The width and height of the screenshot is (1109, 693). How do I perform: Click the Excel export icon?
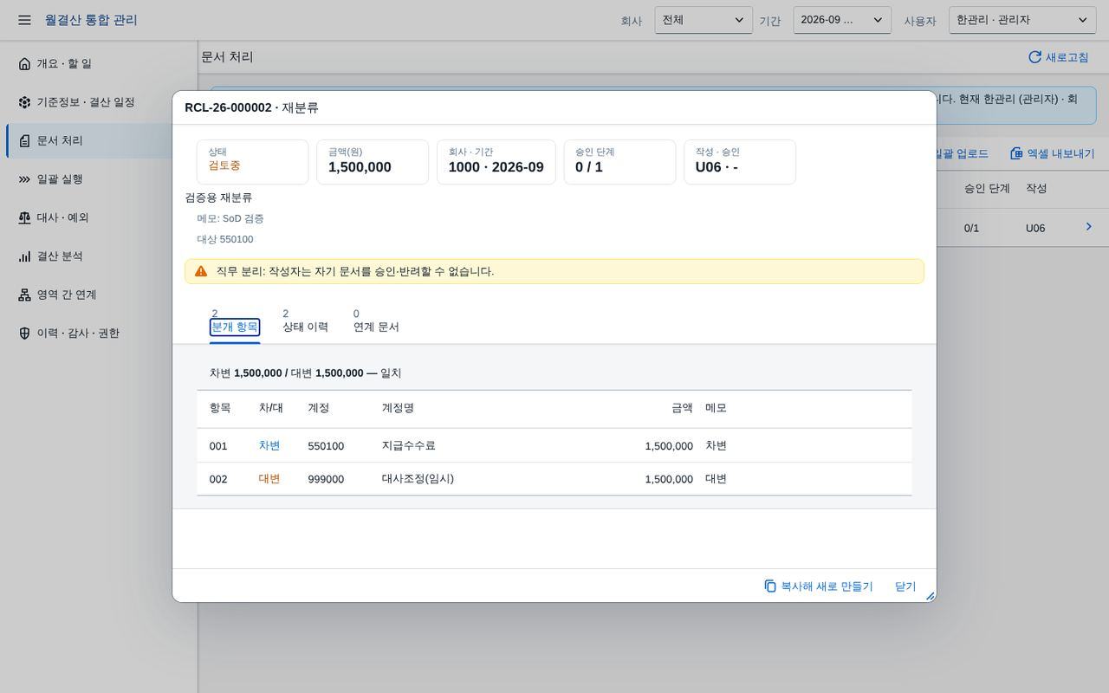coord(1016,153)
